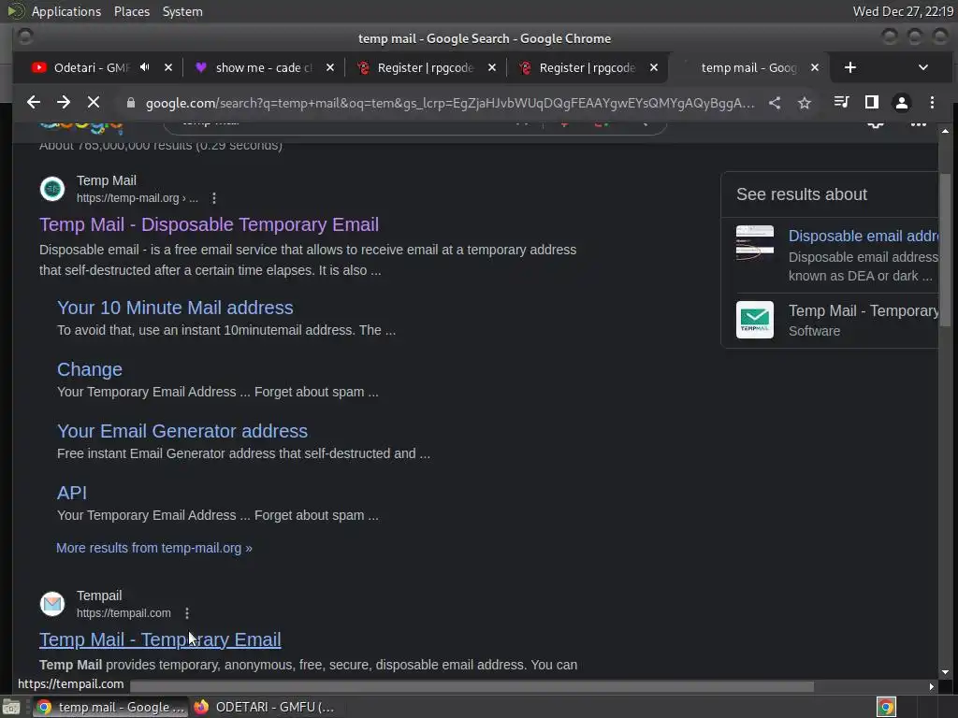Stop loading the current page
This screenshot has height=718, width=958.
pos(94,103)
